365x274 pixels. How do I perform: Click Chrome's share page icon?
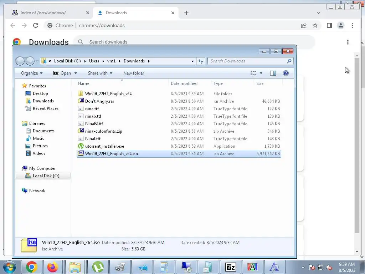[304, 25]
